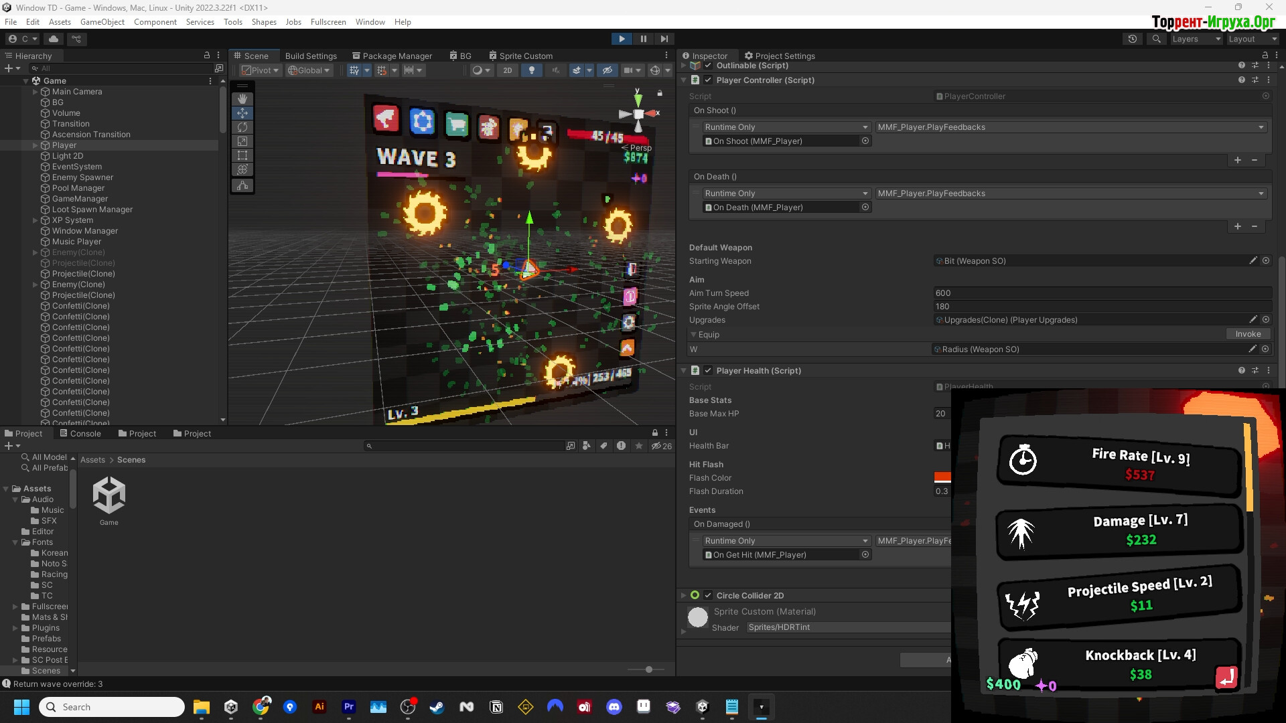Select the Rotate tool
Image resolution: width=1286 pixels, height=723 pixels.
pyautogui.click(x=242, y=127)
